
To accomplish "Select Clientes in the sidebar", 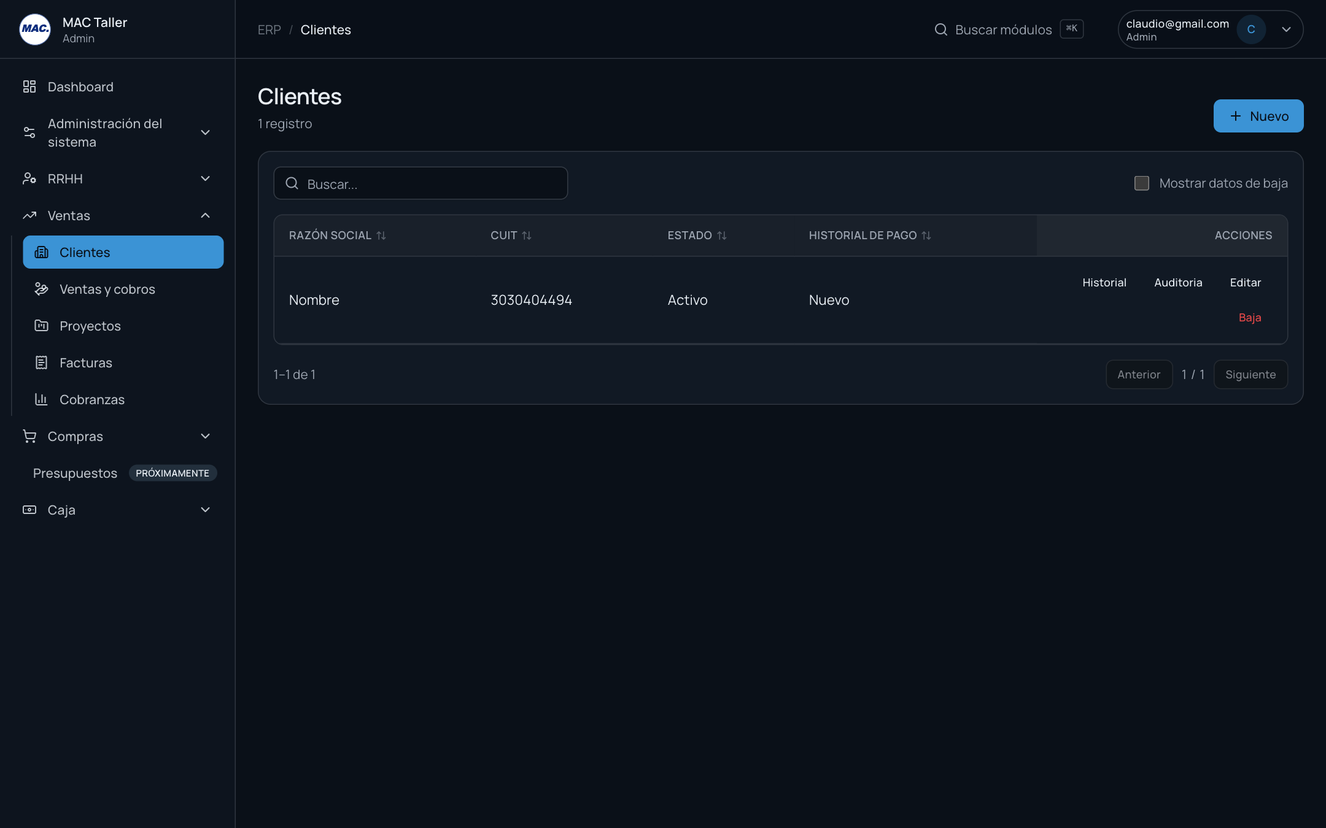I will (123, 252).
